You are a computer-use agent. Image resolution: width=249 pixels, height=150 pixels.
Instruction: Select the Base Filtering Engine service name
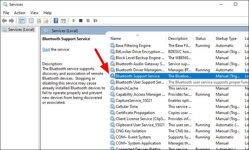133,46
